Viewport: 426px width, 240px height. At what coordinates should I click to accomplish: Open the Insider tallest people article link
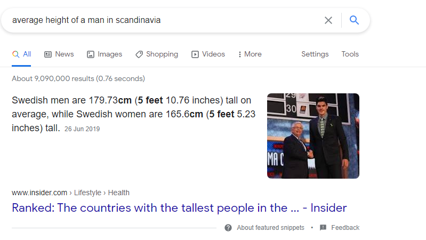[179, 208]
